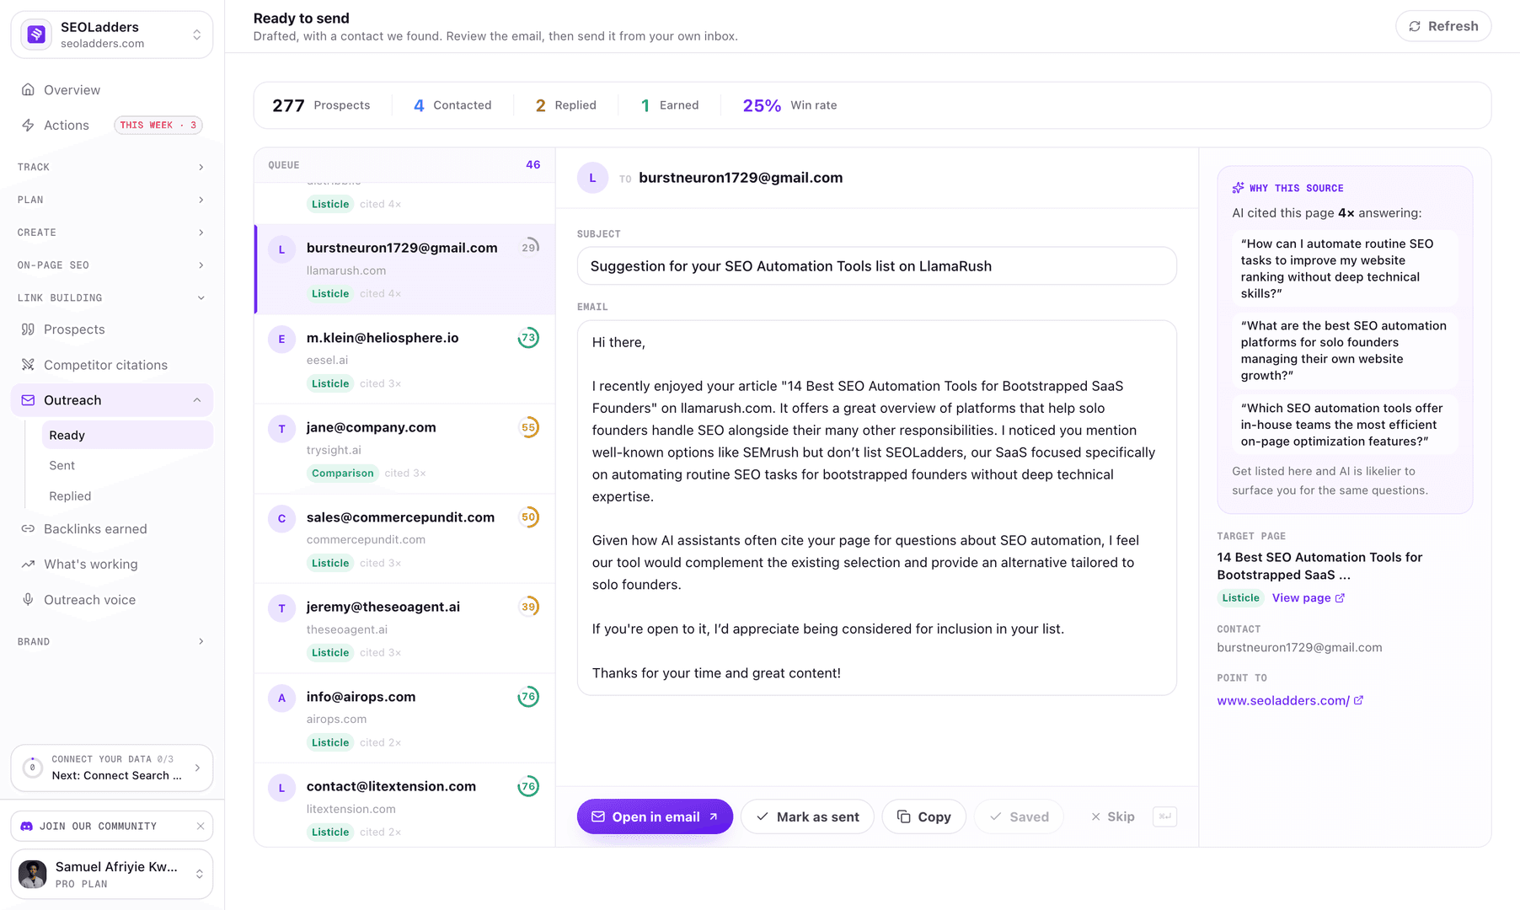The image size is (1520, 910).
Task: Click Open in email button
Action: (x=655, y=816)
